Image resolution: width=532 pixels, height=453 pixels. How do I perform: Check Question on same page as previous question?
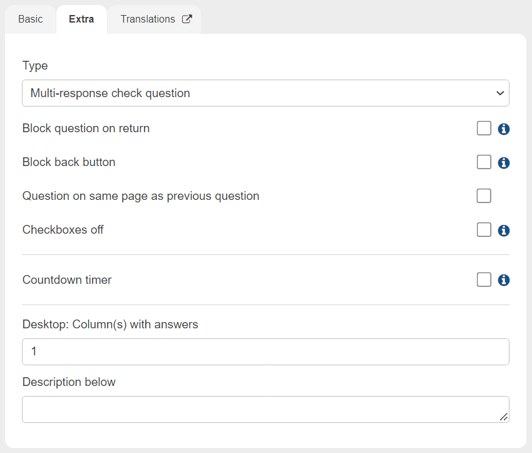point(484,196)
